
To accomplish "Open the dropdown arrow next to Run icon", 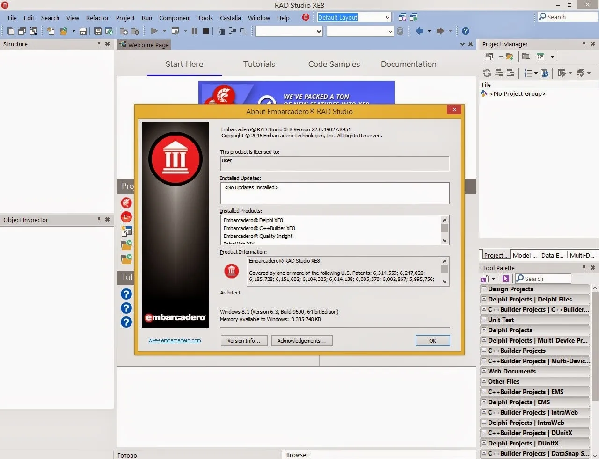I will point(164,31).
